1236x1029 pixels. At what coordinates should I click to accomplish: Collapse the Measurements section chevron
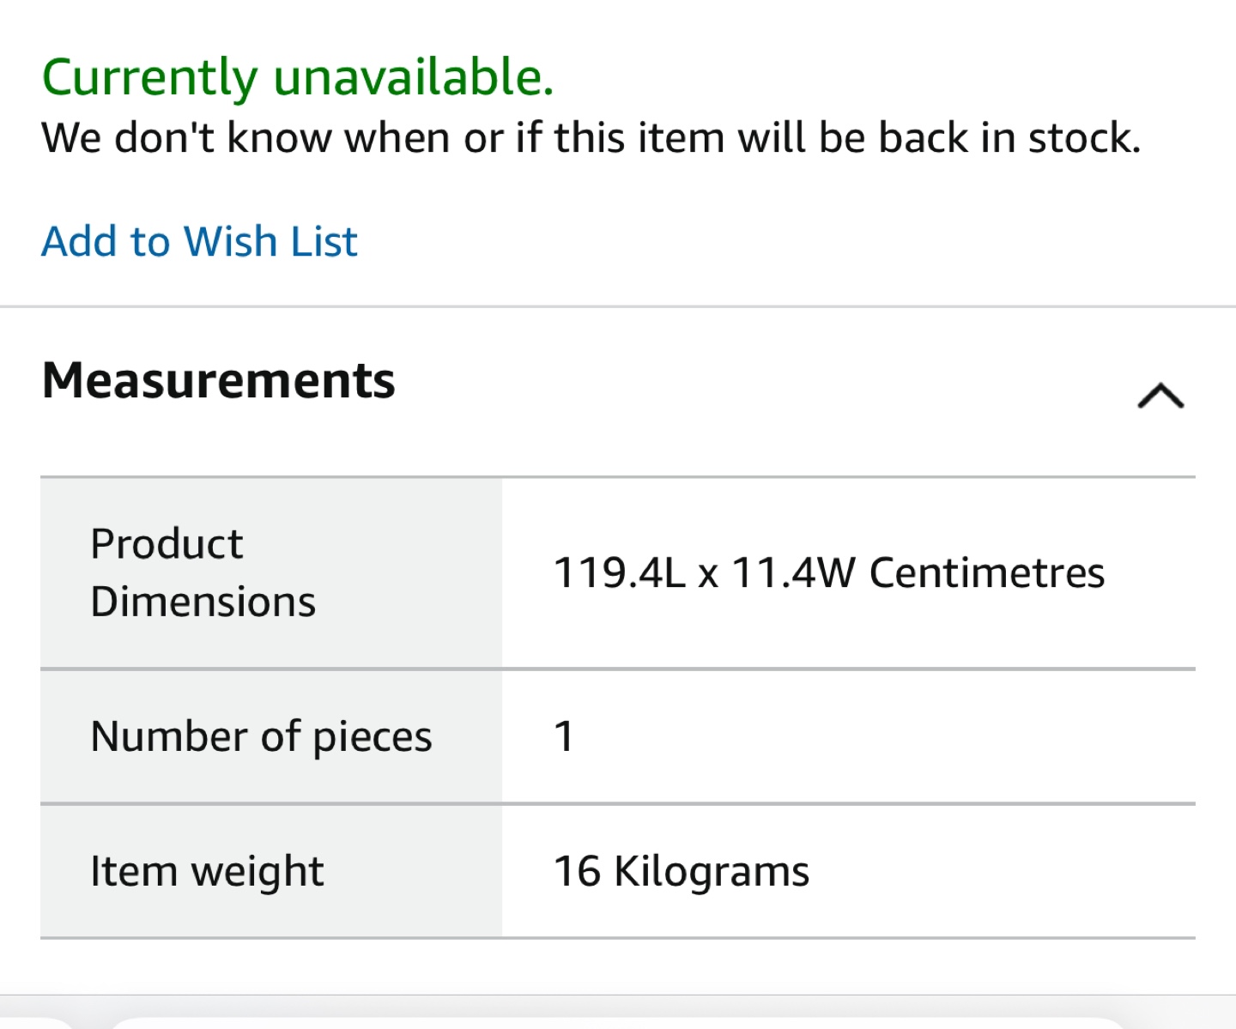[1160, 396]
